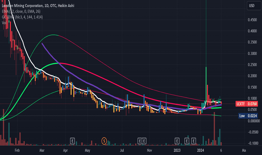Click the May label on time axis

(87, 150)
